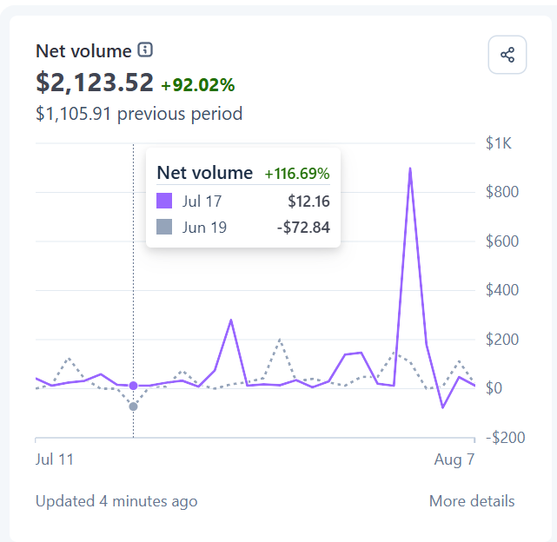The width and height of the screenshot is (557, 542).
Task: Click the Aug 7 axis end label
Action: point(454,459)
